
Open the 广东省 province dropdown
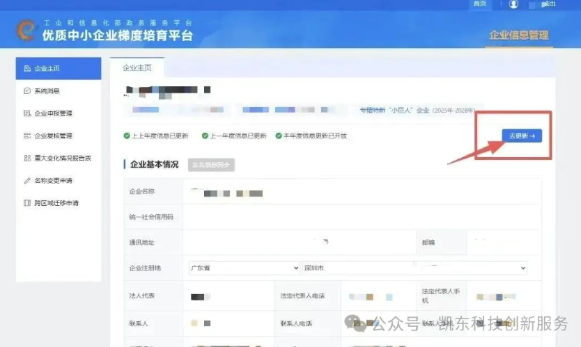244,268
